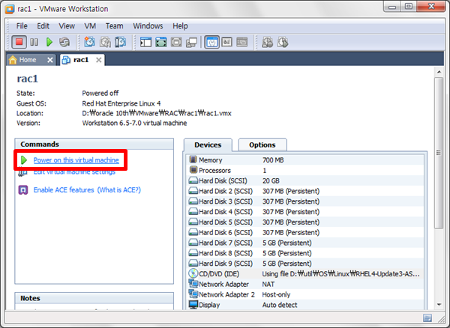Select the Hard Disk 7 (SCSI) row
The height and width of the screenshot is (328, 450).
[x=305, y=243]
